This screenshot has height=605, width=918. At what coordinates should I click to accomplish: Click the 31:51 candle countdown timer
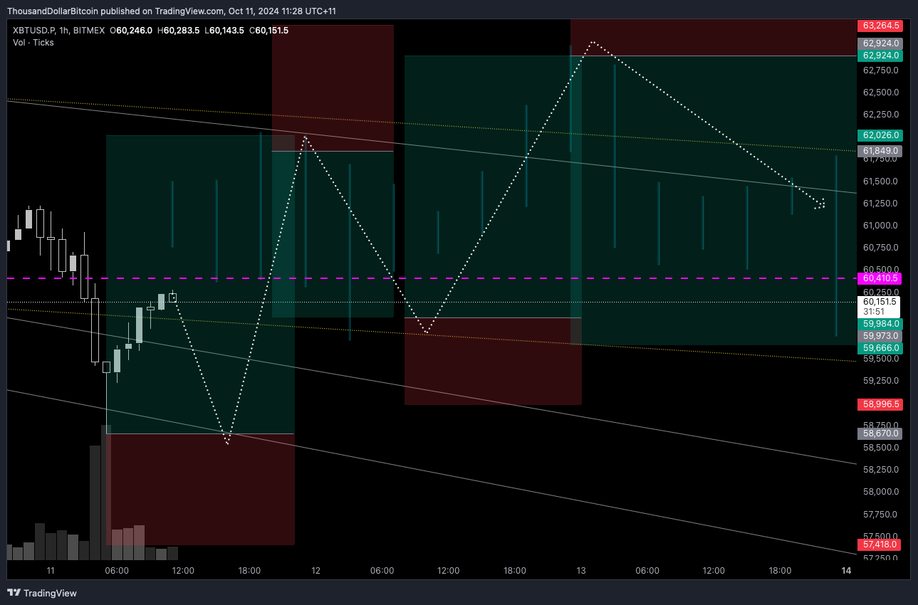coord(873,312)
